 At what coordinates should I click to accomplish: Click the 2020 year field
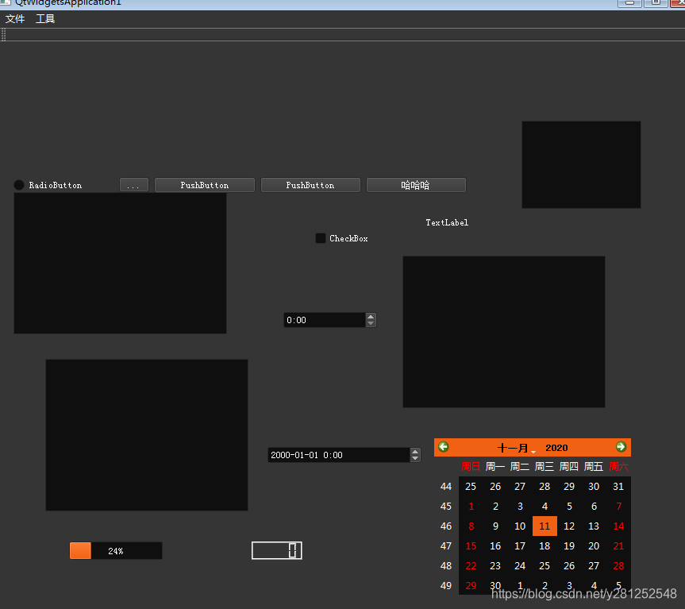point(556,448)
